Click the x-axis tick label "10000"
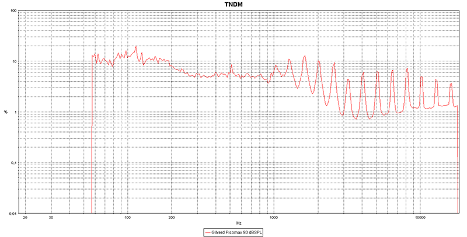 point(420,217)
